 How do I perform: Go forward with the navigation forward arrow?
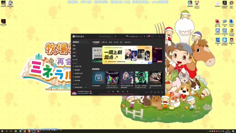click(96, 36)
